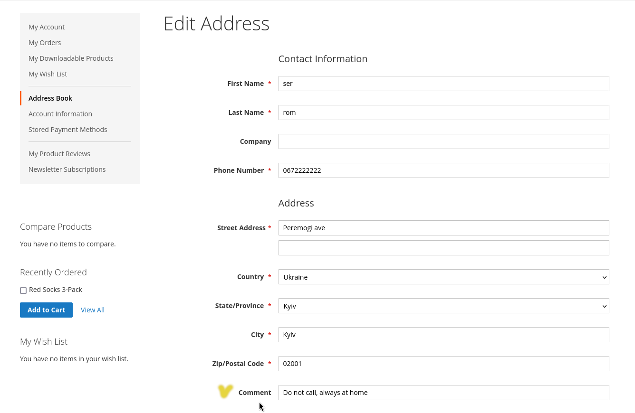Screen dimensions: 635x413
Task: Open Newsletter Subscriptions
Action: (67, 169)
